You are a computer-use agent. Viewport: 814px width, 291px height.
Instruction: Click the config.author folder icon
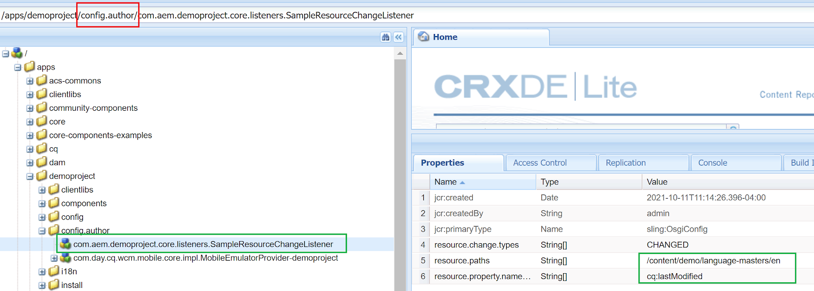pyautogui.click(x=54, y=230)
